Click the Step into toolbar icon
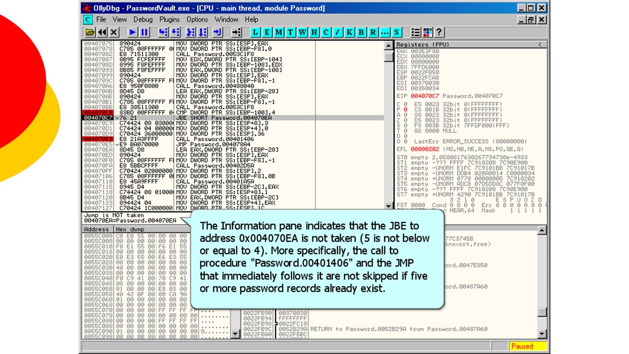This screenshot has width=629, height=354. click(x=164, y=32)
